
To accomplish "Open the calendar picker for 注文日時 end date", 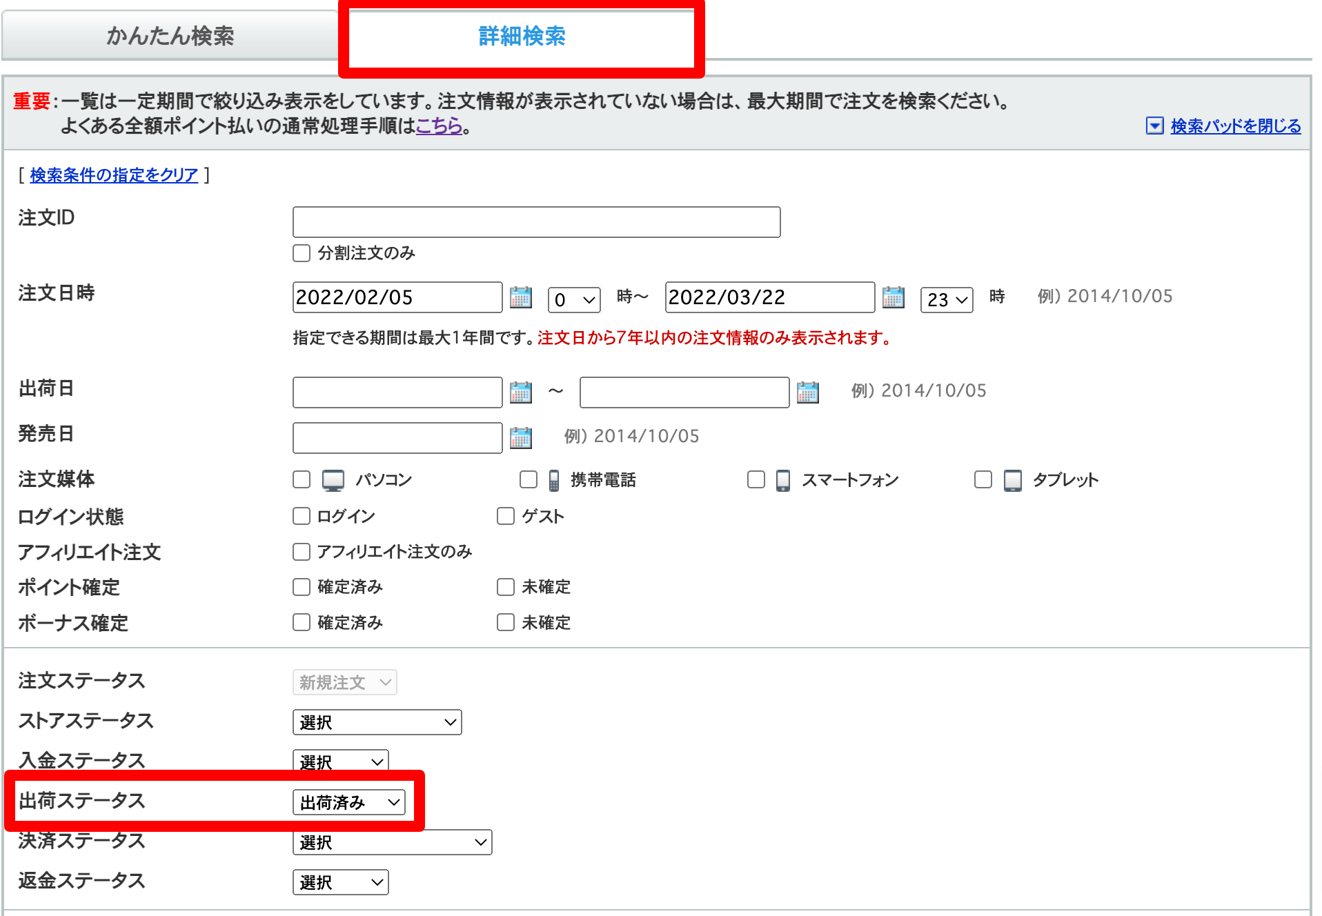I will point(894,298).
